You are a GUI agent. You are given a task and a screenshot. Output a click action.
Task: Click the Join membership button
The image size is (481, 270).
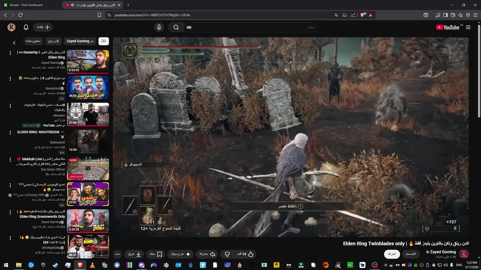pyautogui.click(x=411, y=254)
